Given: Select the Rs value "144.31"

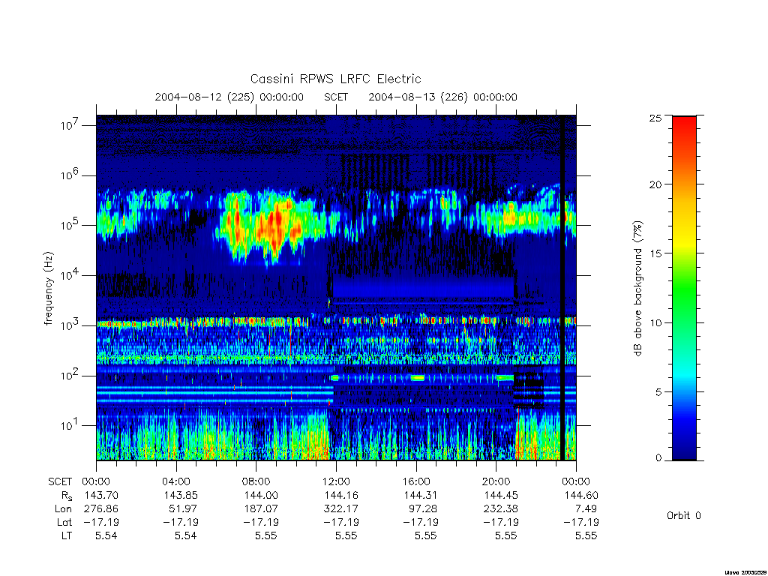Looking at the screenshot, I should point(421,495).
